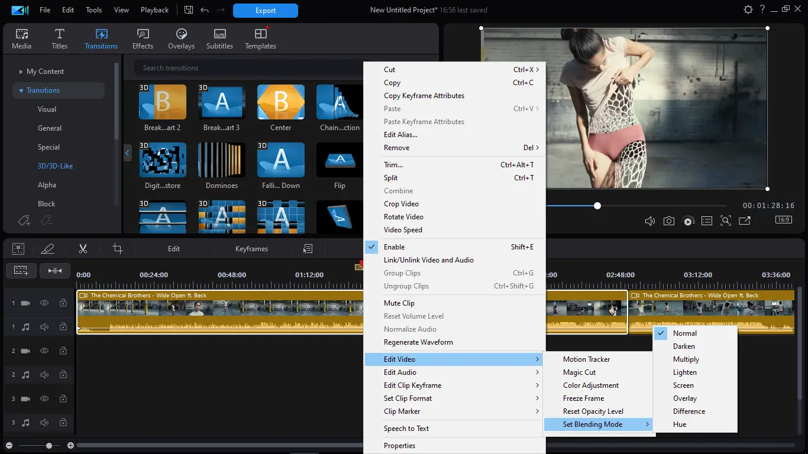Click the preview playback position slider
The height and width of the screenshot is (454, 808).
click(597, 206)
